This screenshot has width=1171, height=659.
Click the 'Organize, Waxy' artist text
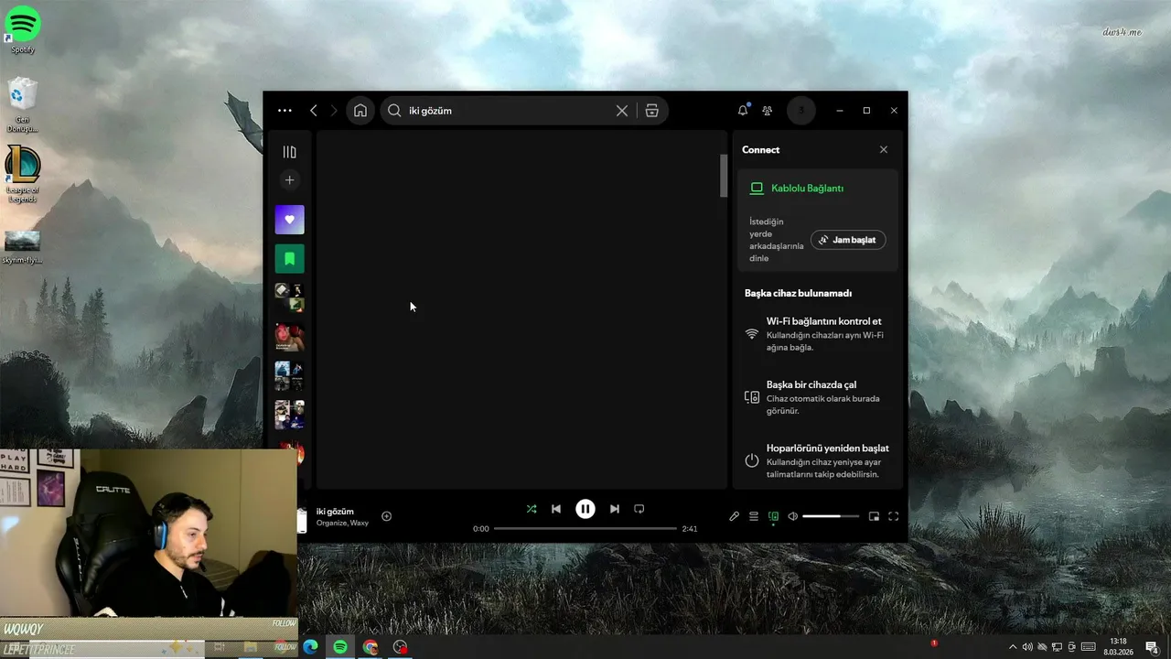coord(342,524)
